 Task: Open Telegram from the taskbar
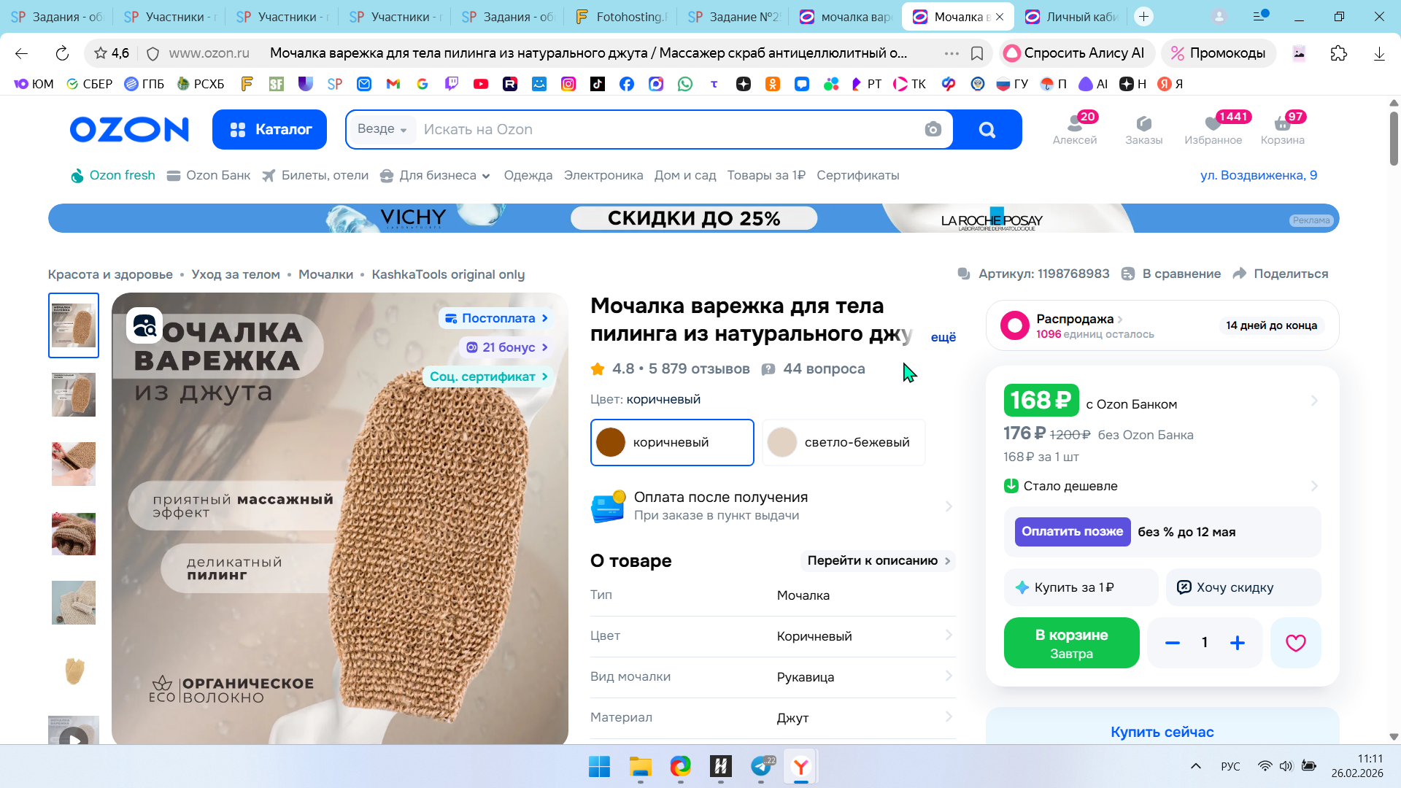761,766
